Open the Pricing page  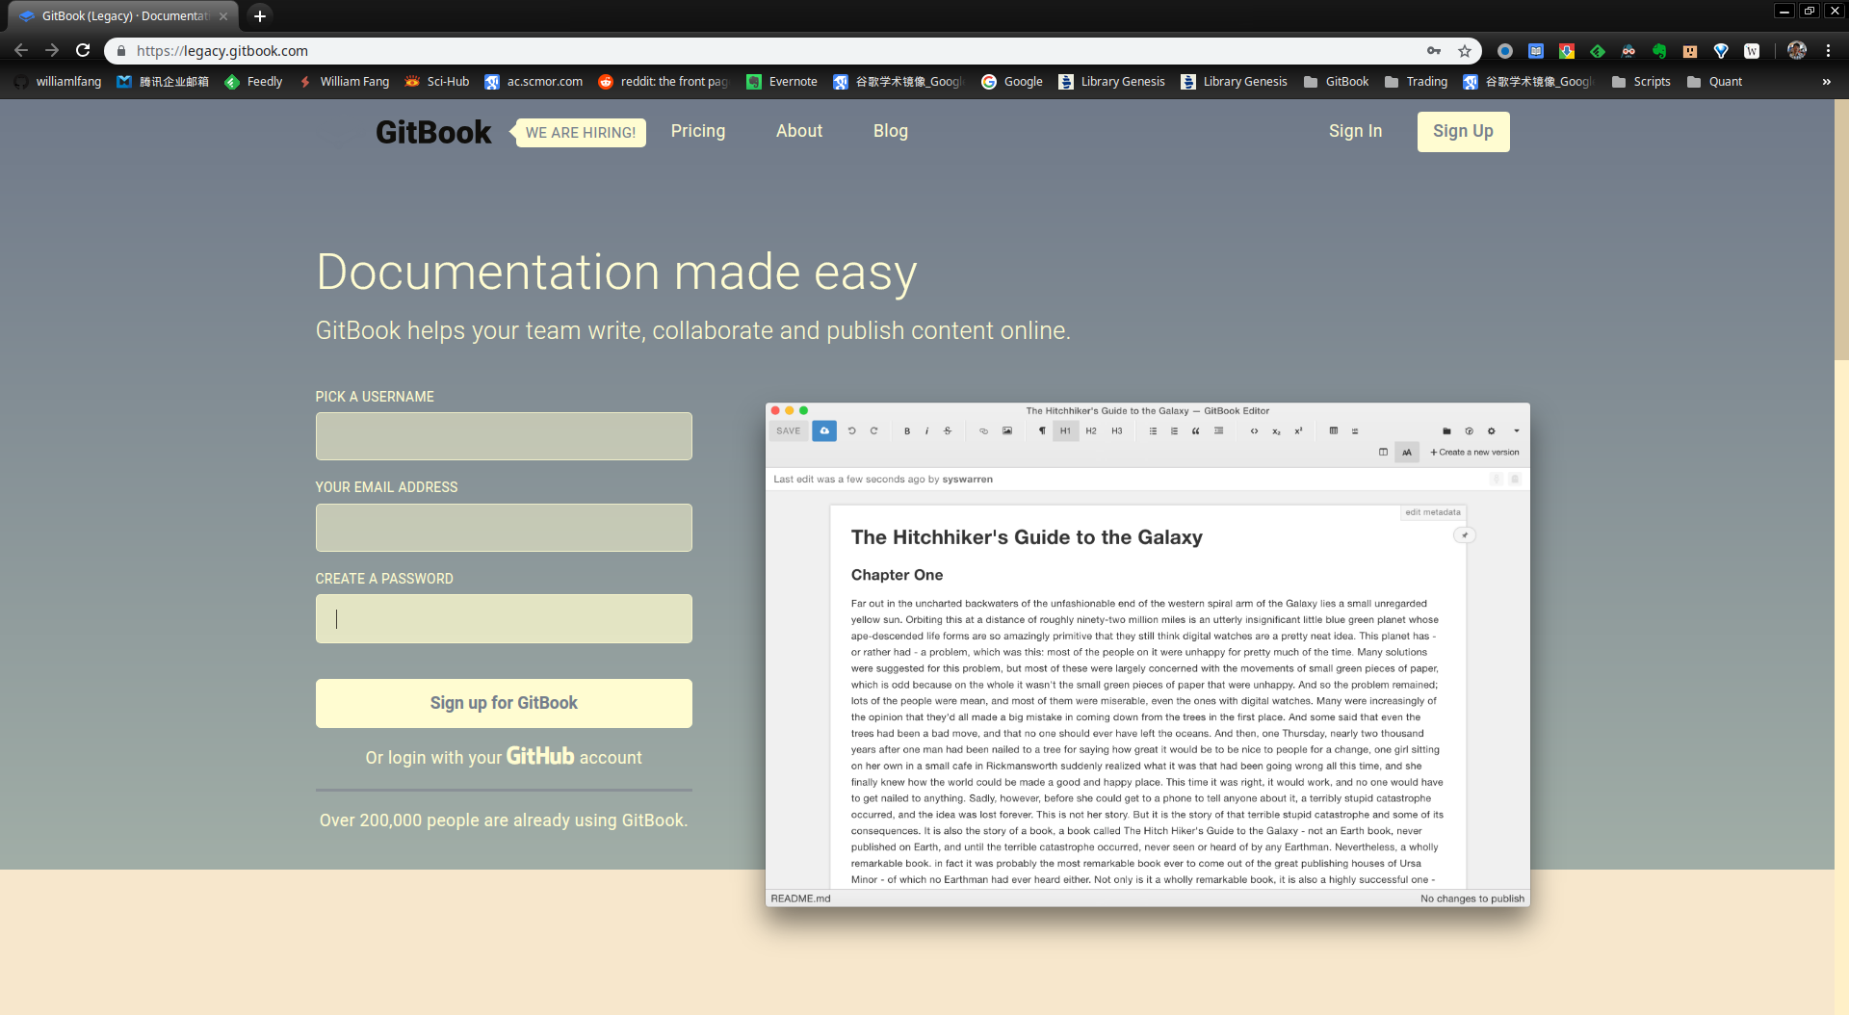pyautogui.click(x=698, y=131)
